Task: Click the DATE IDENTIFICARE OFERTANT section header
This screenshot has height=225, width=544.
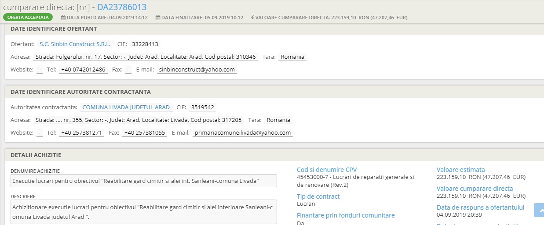Action: [54, 29]
